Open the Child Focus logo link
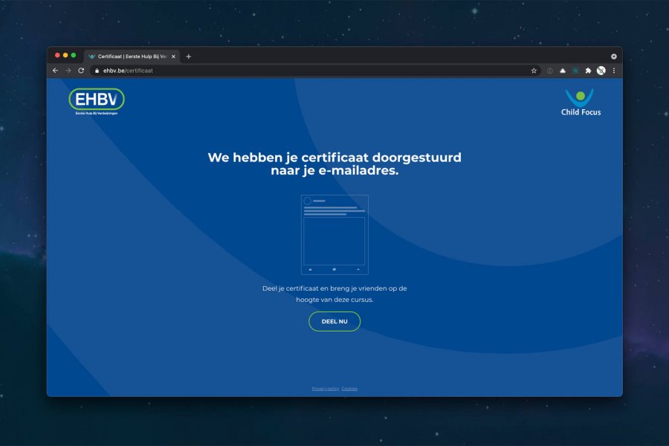Screen dimensions: 669x446 [x=581, y=103]
